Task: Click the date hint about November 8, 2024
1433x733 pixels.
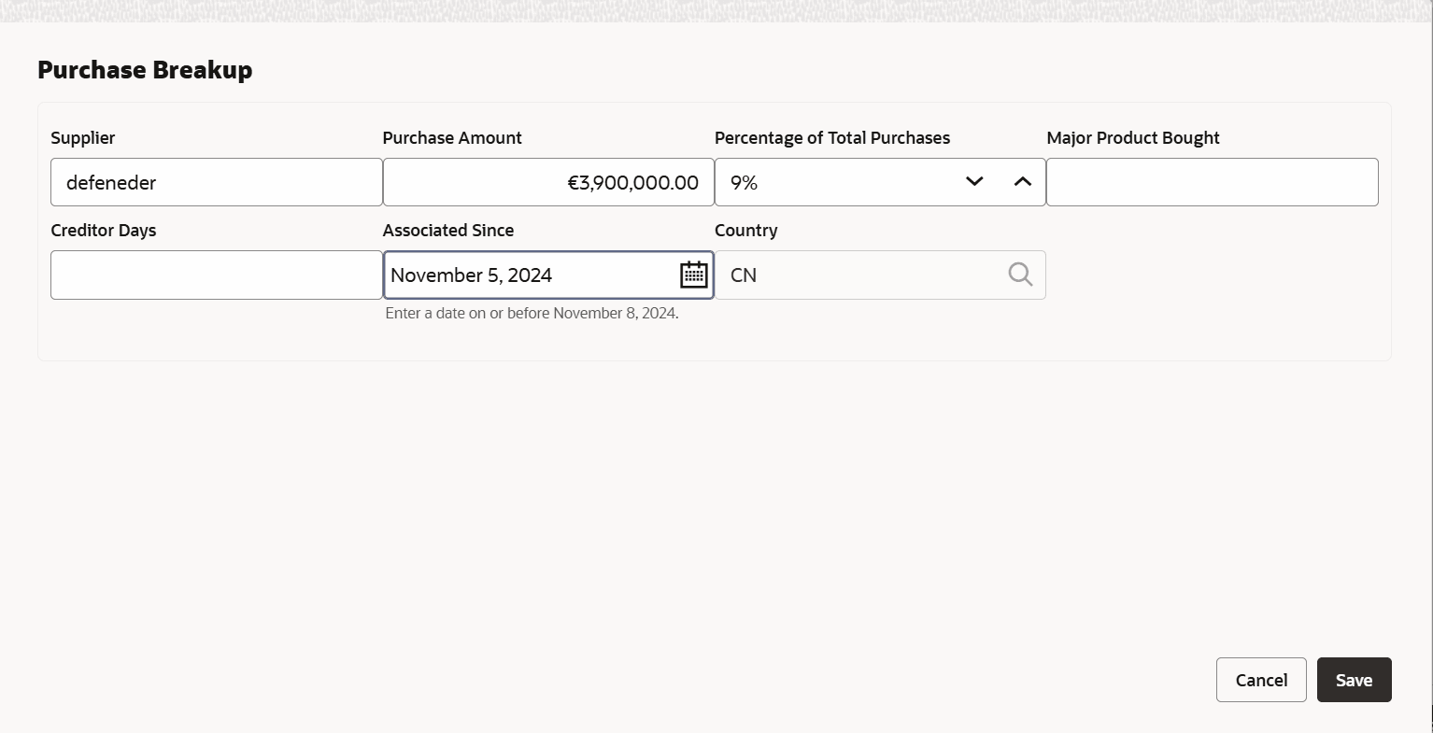Action: (x=532, y=313)
